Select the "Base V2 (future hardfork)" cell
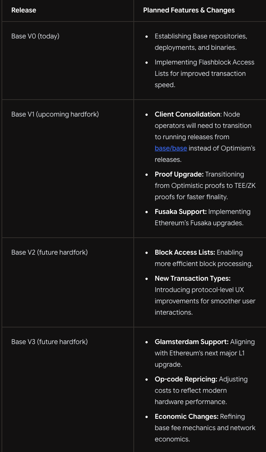266x452 pixels. 49,252
